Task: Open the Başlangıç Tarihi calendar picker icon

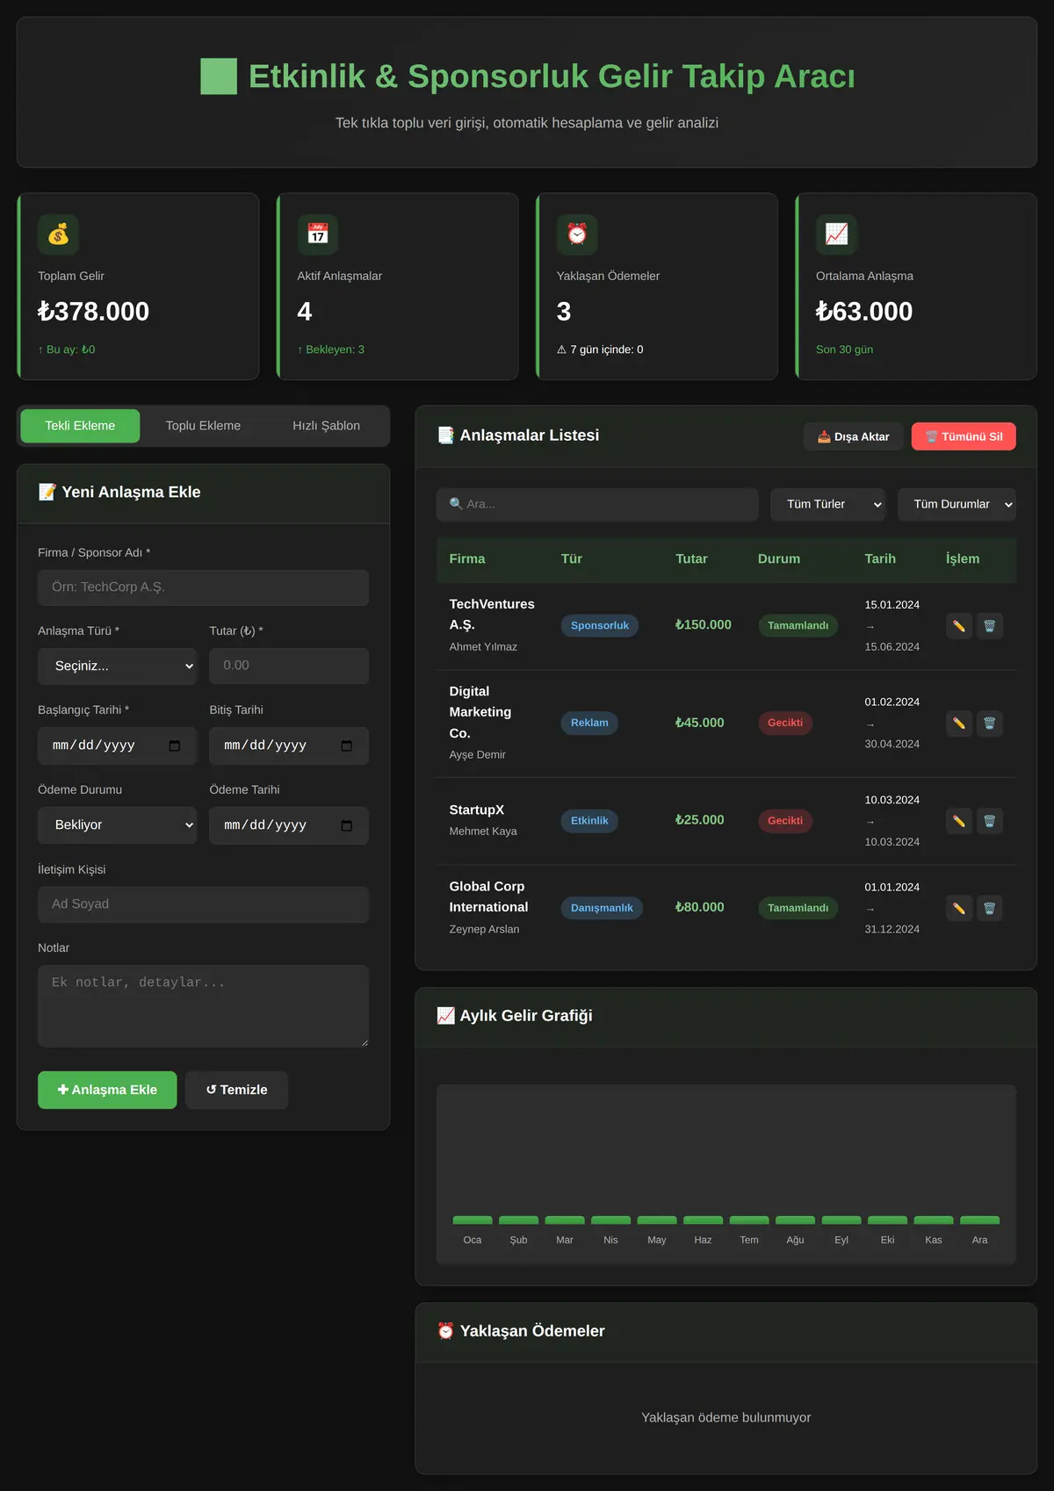Action: pos(175,745)
